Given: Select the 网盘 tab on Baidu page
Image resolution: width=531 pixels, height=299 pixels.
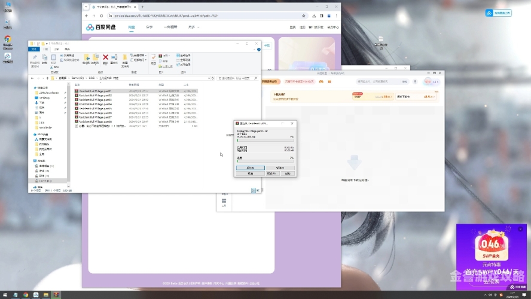Looking at the screenshot, I should tap(132, 27).
